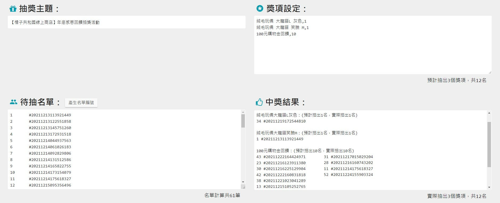Screen dimensions: 500x203
Task: Click the resize handle of 獎項設定 textarea
Action: pyautogui.click(x=490, y=72)
